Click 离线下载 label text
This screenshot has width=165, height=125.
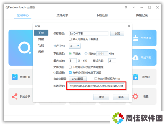click(x=146, y=58)
